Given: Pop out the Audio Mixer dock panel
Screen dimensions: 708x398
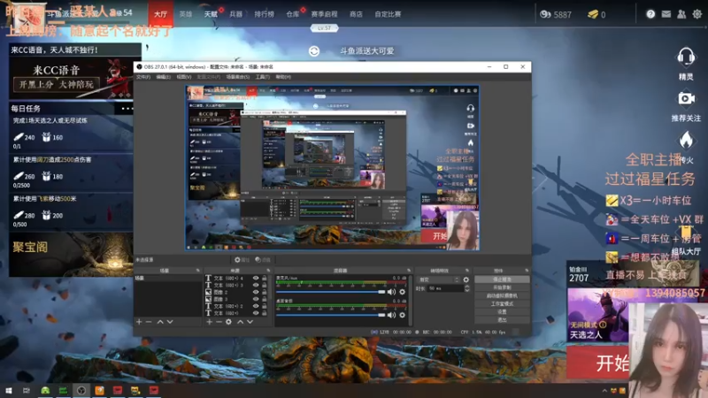Looking at the screenshot, I should click(409, 271).
